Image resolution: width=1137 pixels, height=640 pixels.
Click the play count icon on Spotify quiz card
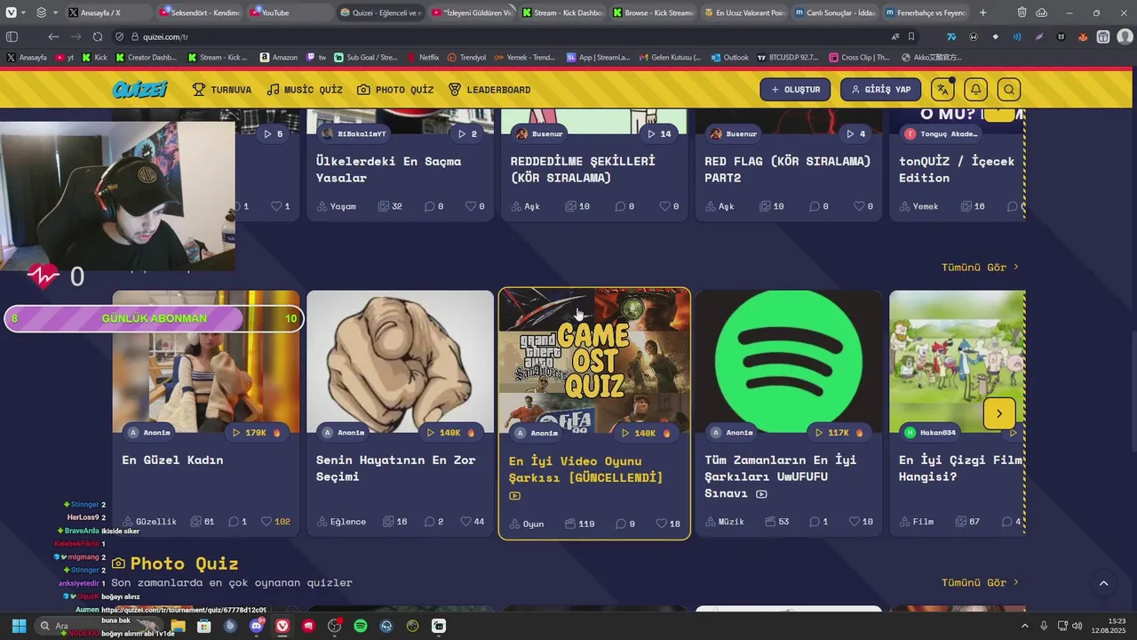[819, 433]
